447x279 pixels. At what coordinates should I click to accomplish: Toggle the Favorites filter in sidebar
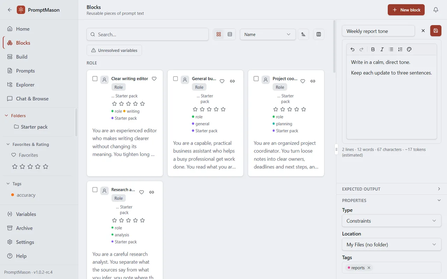click(24, 155)
